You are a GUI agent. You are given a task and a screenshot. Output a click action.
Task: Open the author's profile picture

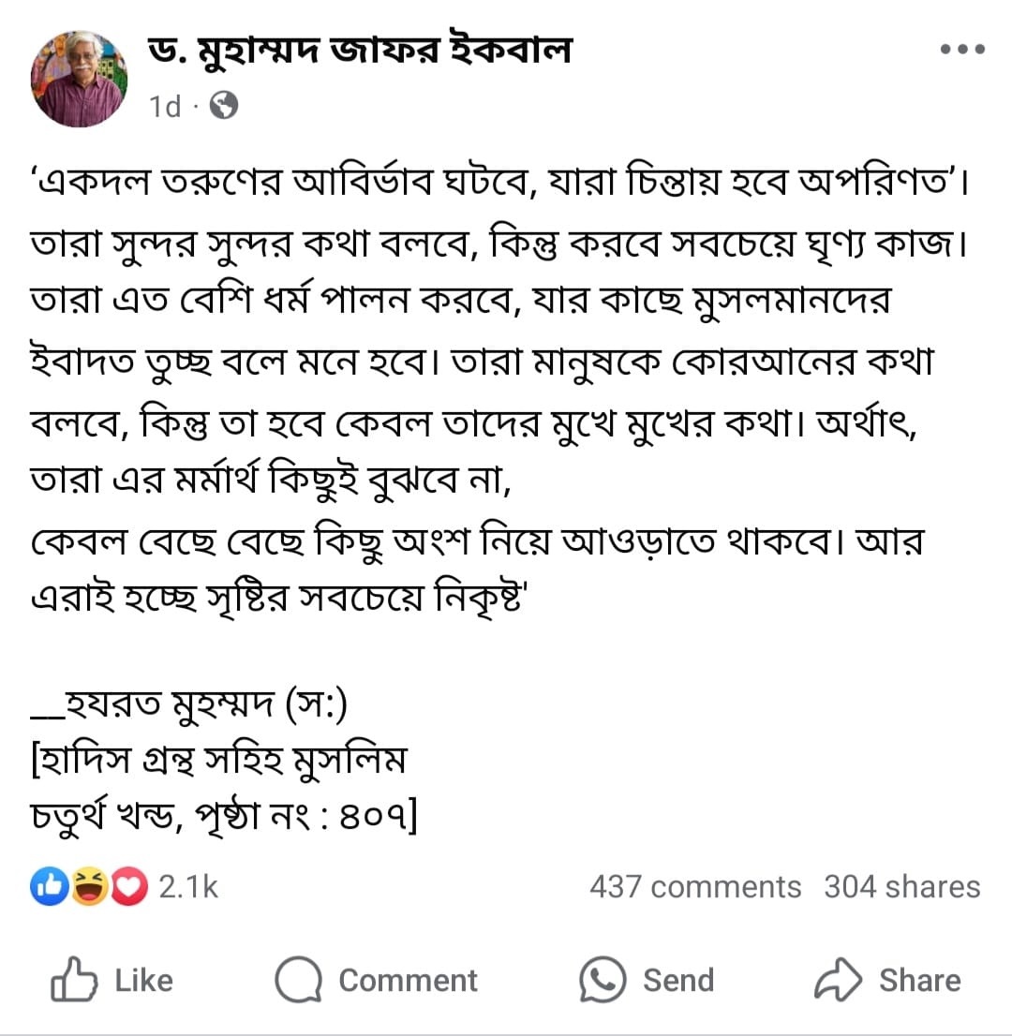[80, 79]
